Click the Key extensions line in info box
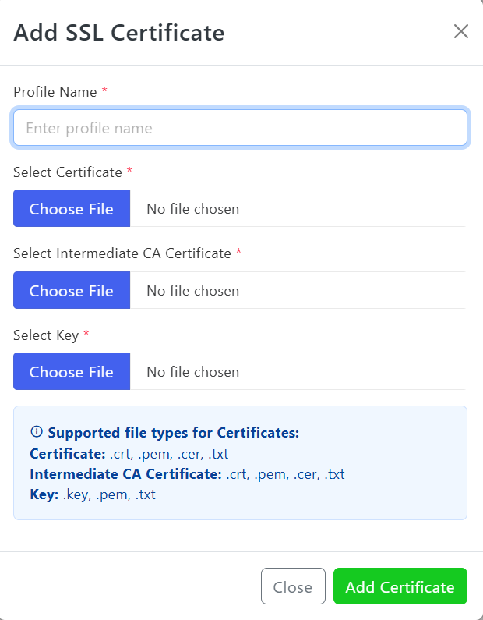The image size is (483, 620). 92,494
